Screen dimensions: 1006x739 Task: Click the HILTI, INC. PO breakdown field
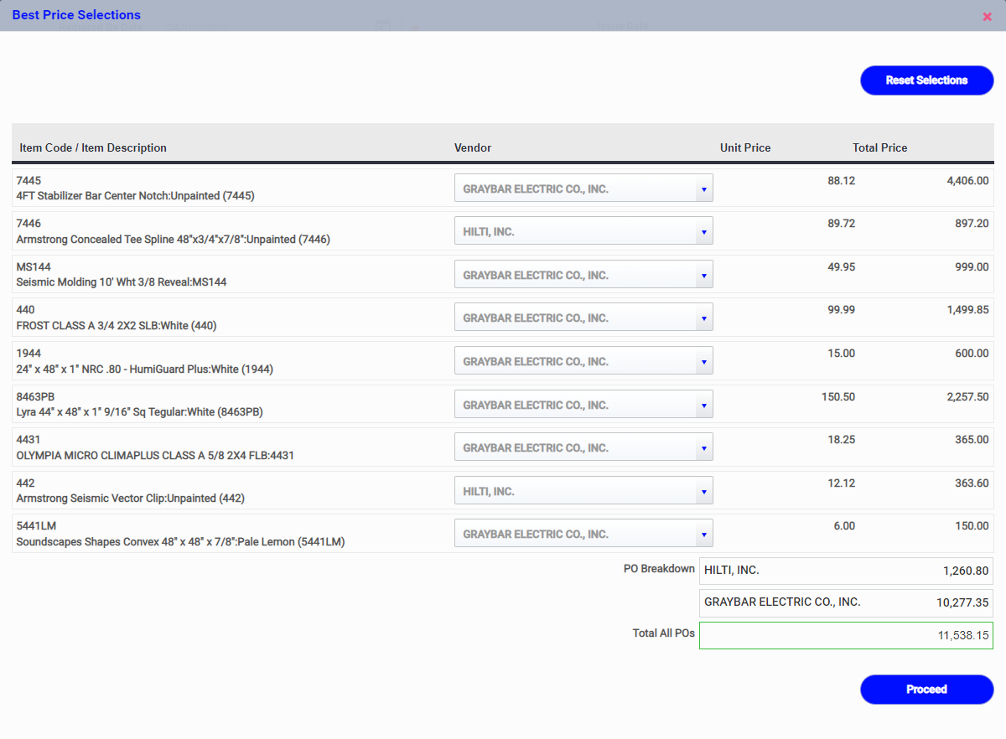846,571
